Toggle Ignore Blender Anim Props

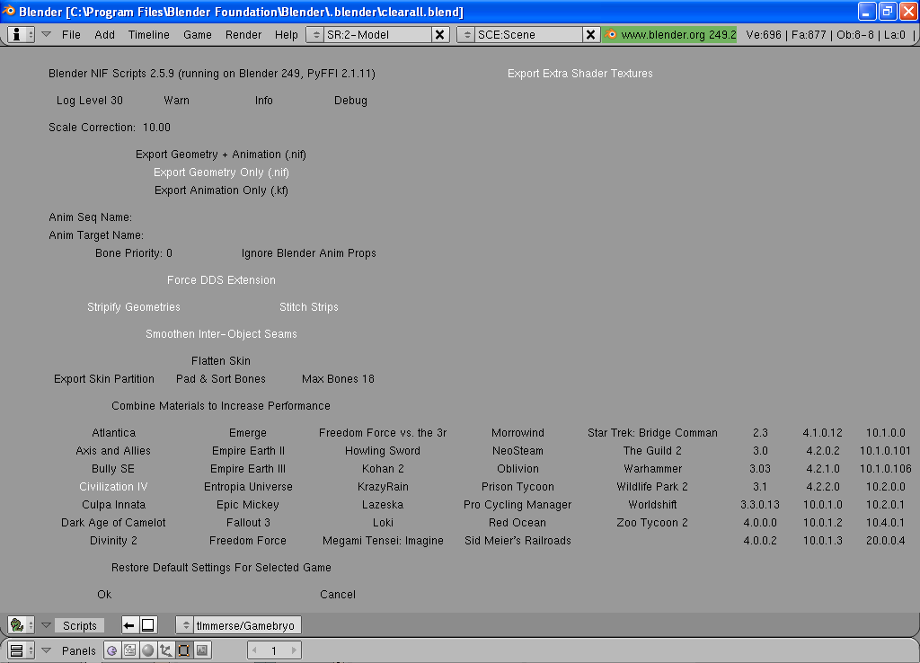tap(309, 252)
